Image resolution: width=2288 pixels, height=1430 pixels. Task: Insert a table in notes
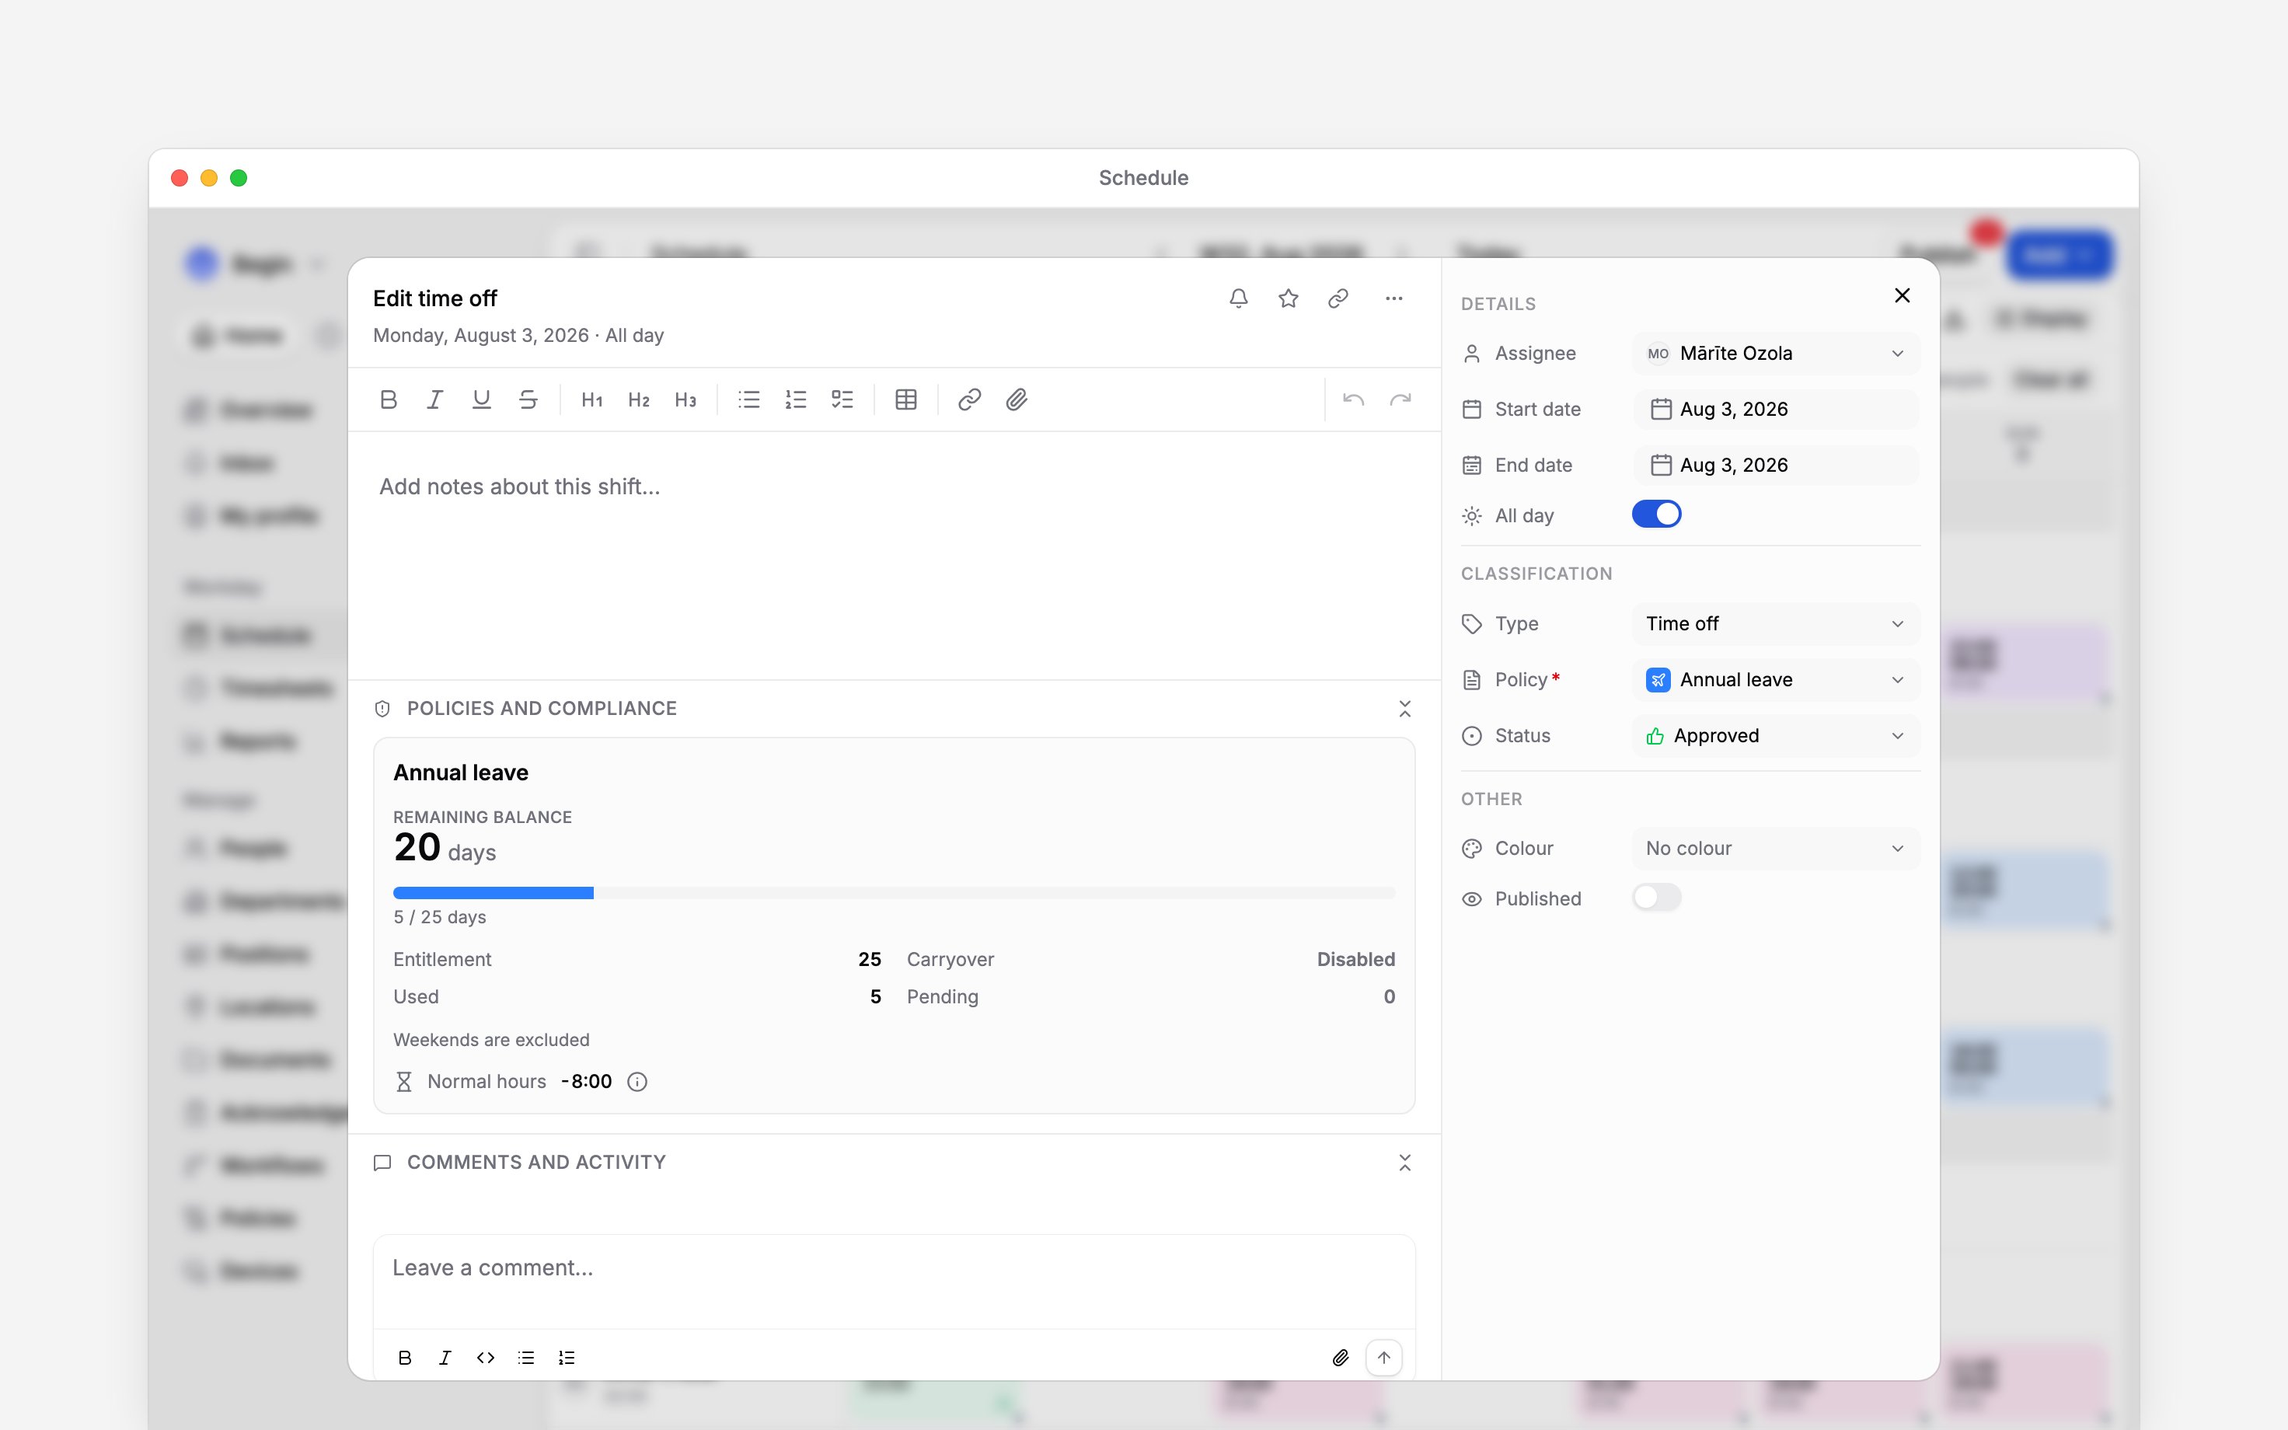point(905,400)
